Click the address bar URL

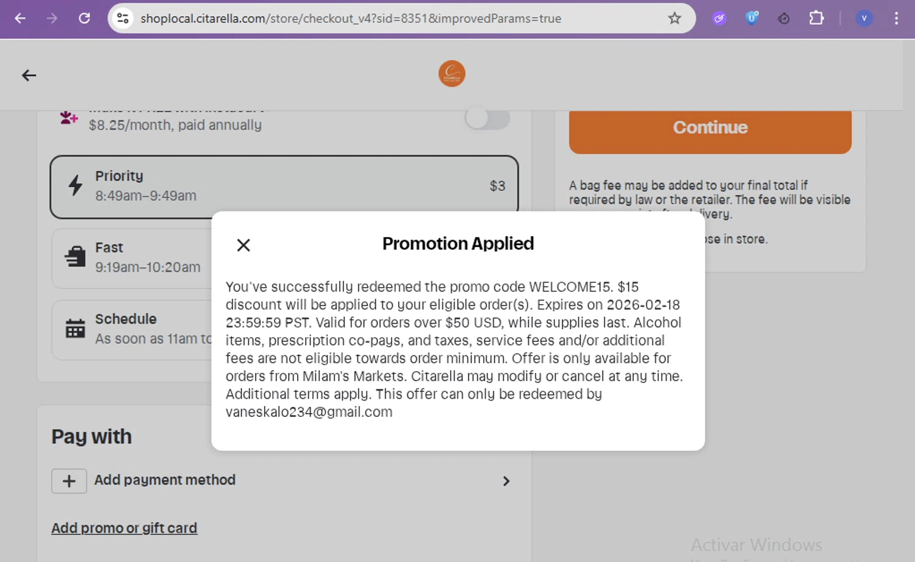point(351,18)
